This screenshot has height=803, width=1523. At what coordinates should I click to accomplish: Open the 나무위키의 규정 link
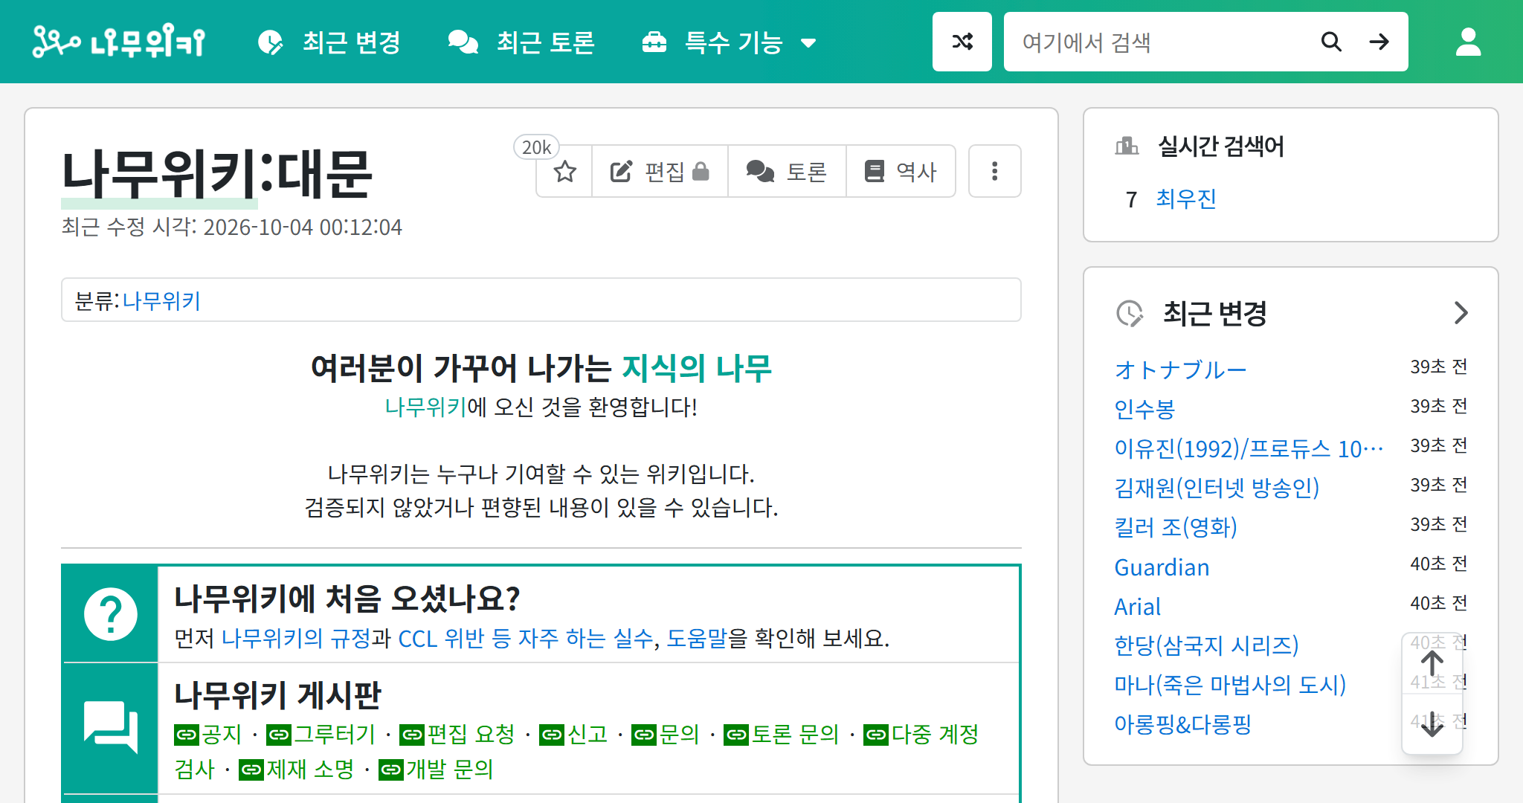point(296,638)
